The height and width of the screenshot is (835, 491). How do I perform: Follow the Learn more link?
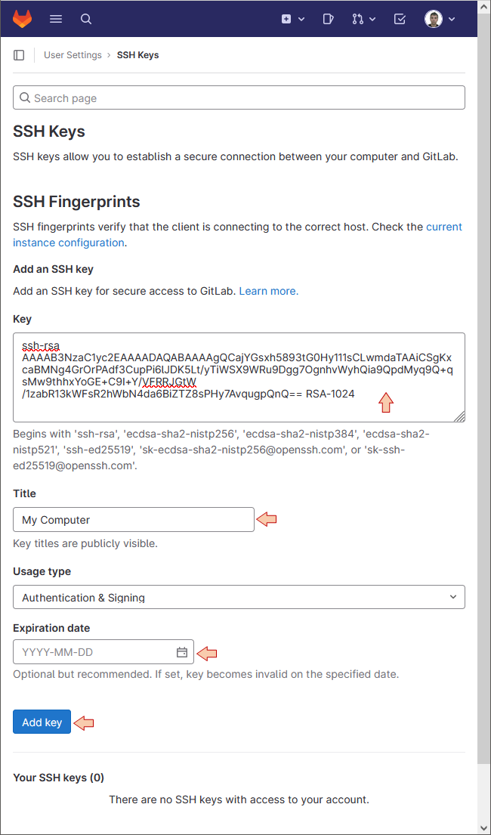269,291
